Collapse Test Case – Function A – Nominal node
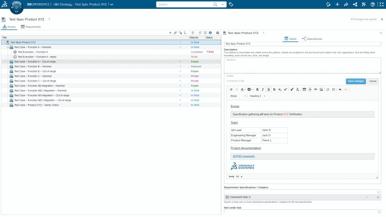386x217 pixels. (8, 47)
